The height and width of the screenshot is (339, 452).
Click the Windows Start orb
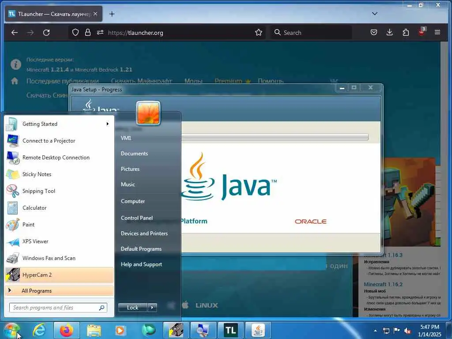(x=11, y=330)
